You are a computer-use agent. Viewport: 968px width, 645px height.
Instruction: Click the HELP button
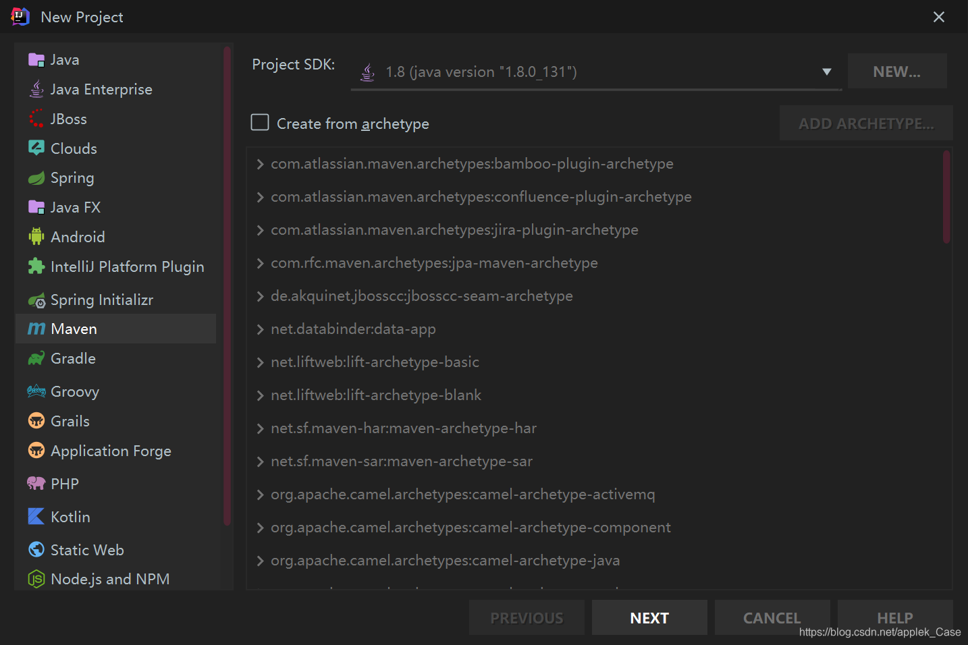point(895,617)
